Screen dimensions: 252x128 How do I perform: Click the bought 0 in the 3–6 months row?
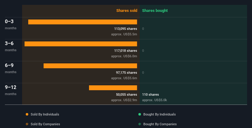click(143, 51)
